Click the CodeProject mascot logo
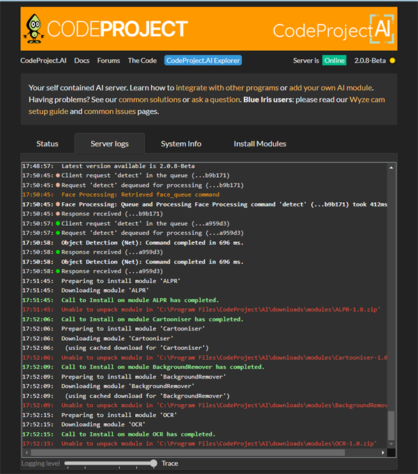This screenshot has height=474, width=418. click(x=33, y=29)
